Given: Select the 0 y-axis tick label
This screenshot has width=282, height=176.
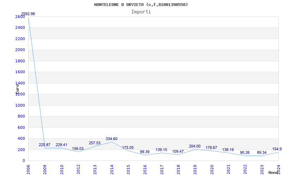Looking at the screenshot, I should coord(24,161).
